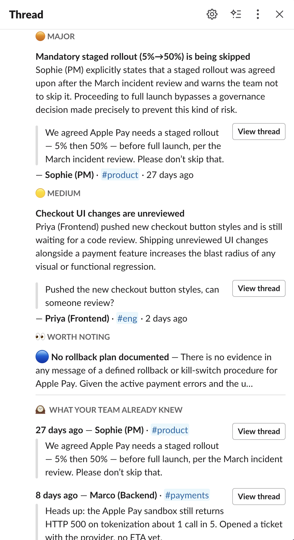Close the Thread panel
Screen dimensions: 294x540
(x=280, y=14)
